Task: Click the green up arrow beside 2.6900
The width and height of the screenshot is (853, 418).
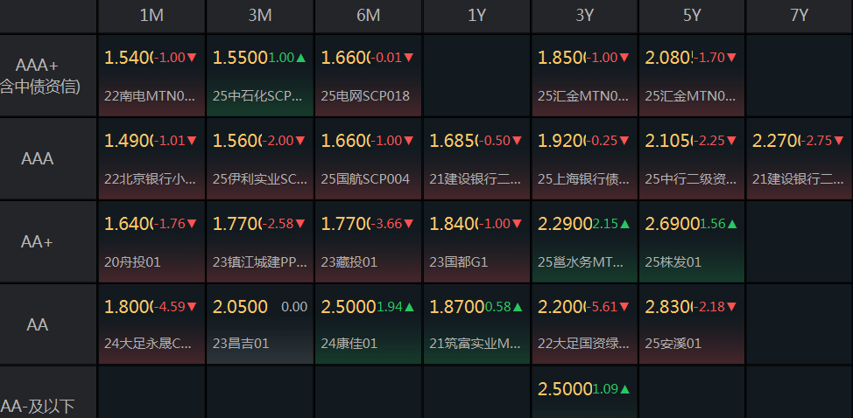Action: click(x=732, y=224)
